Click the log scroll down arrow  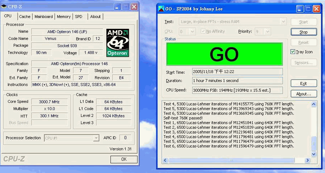point(313,154)
